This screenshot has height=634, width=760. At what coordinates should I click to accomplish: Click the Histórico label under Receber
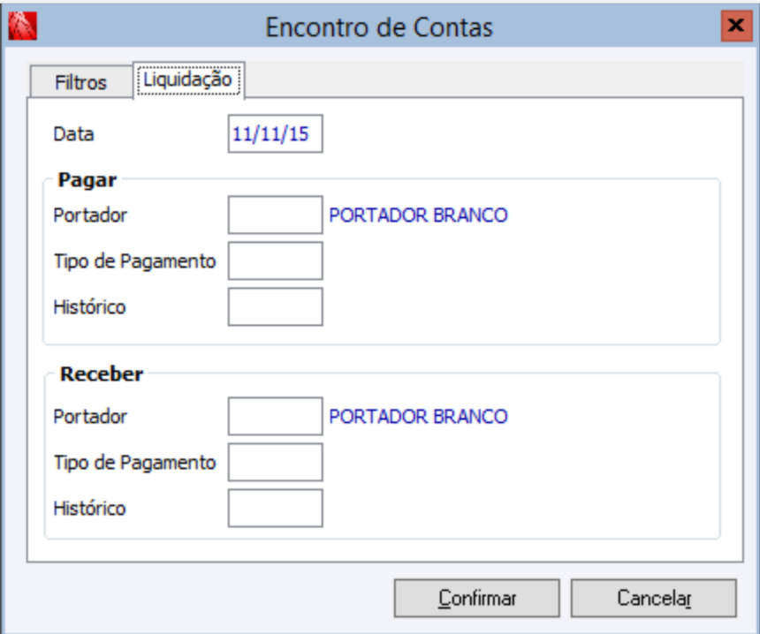pyautogui.click(x=89, y=509)
